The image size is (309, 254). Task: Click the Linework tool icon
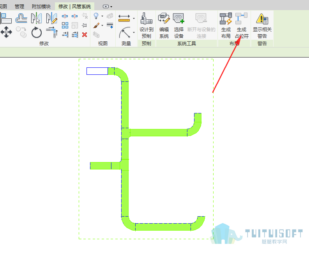[110, 25]
